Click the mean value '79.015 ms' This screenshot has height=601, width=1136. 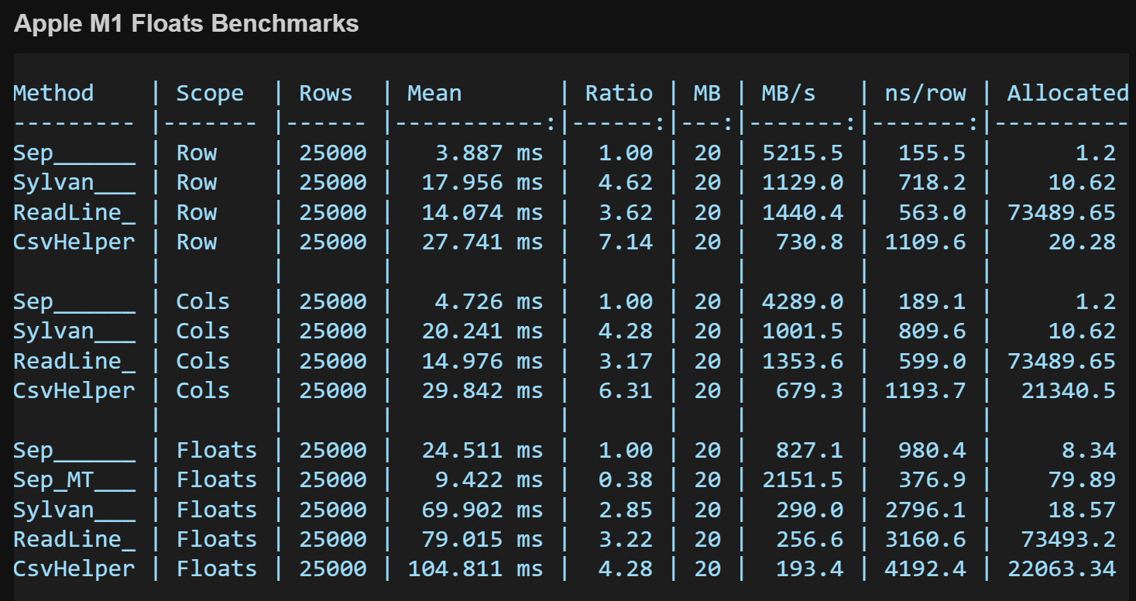coord(482,539)
